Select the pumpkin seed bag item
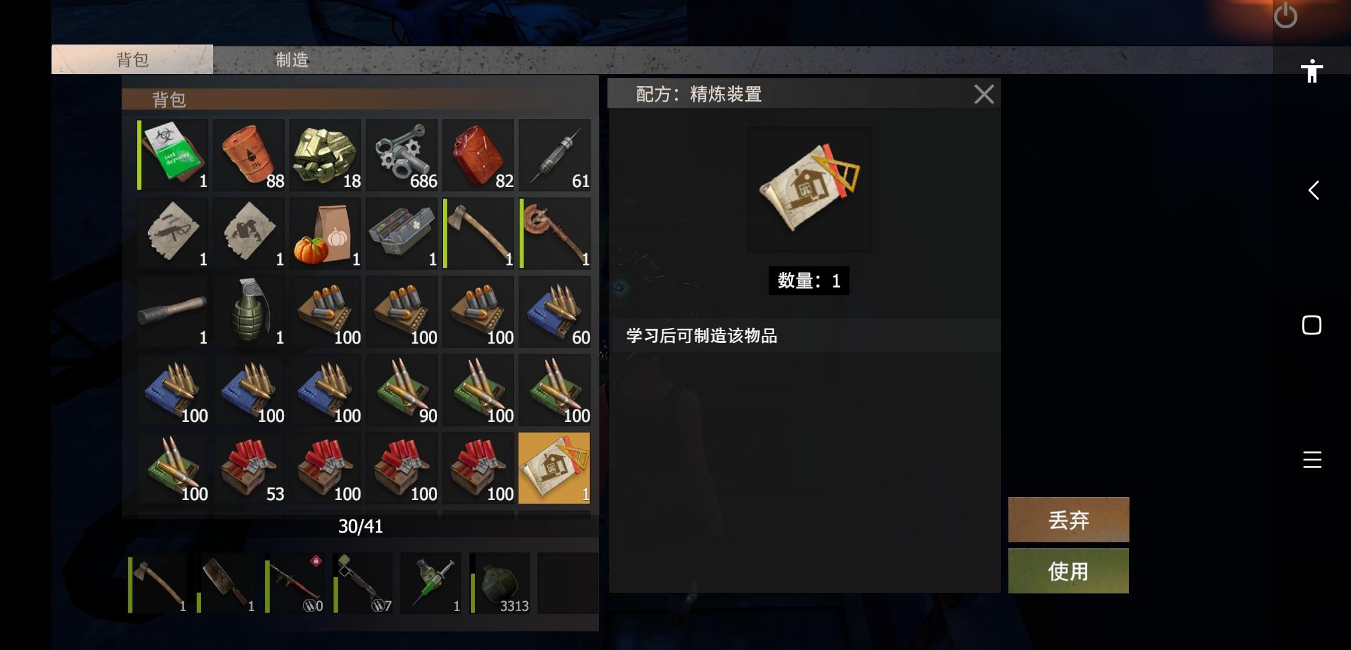Screen dimensions: 1351x650 point(325,234)
